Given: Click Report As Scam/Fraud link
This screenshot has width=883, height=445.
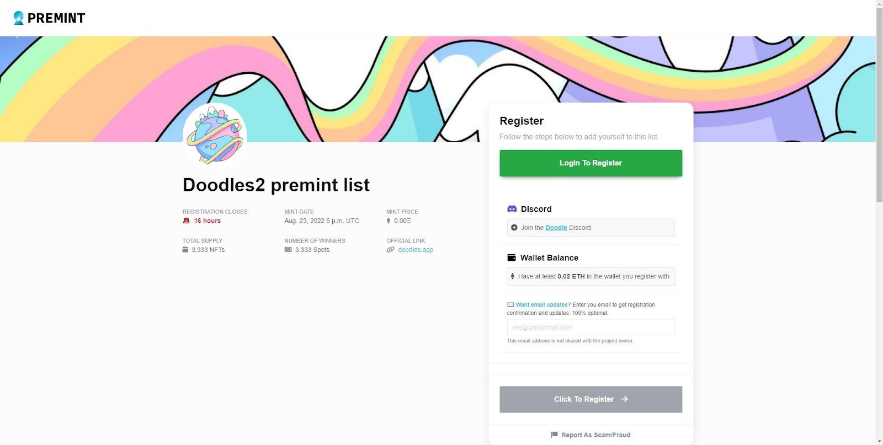Looking at the screenshot, I should 595,435.
